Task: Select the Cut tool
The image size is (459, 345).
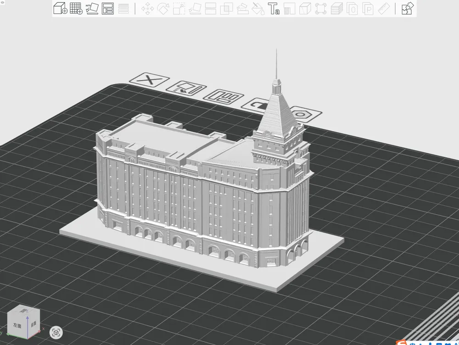Action: (x=211, y=8)
